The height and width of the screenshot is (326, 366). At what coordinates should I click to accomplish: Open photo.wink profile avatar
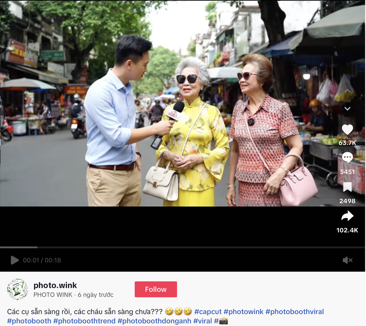[18, 289]
